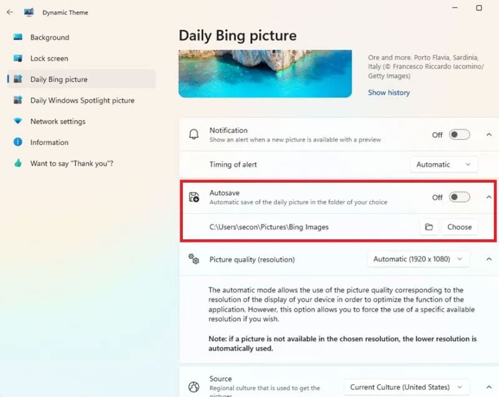
Task: Click the thumbs-up 'Thank you' icon
Action: [17, 163]
